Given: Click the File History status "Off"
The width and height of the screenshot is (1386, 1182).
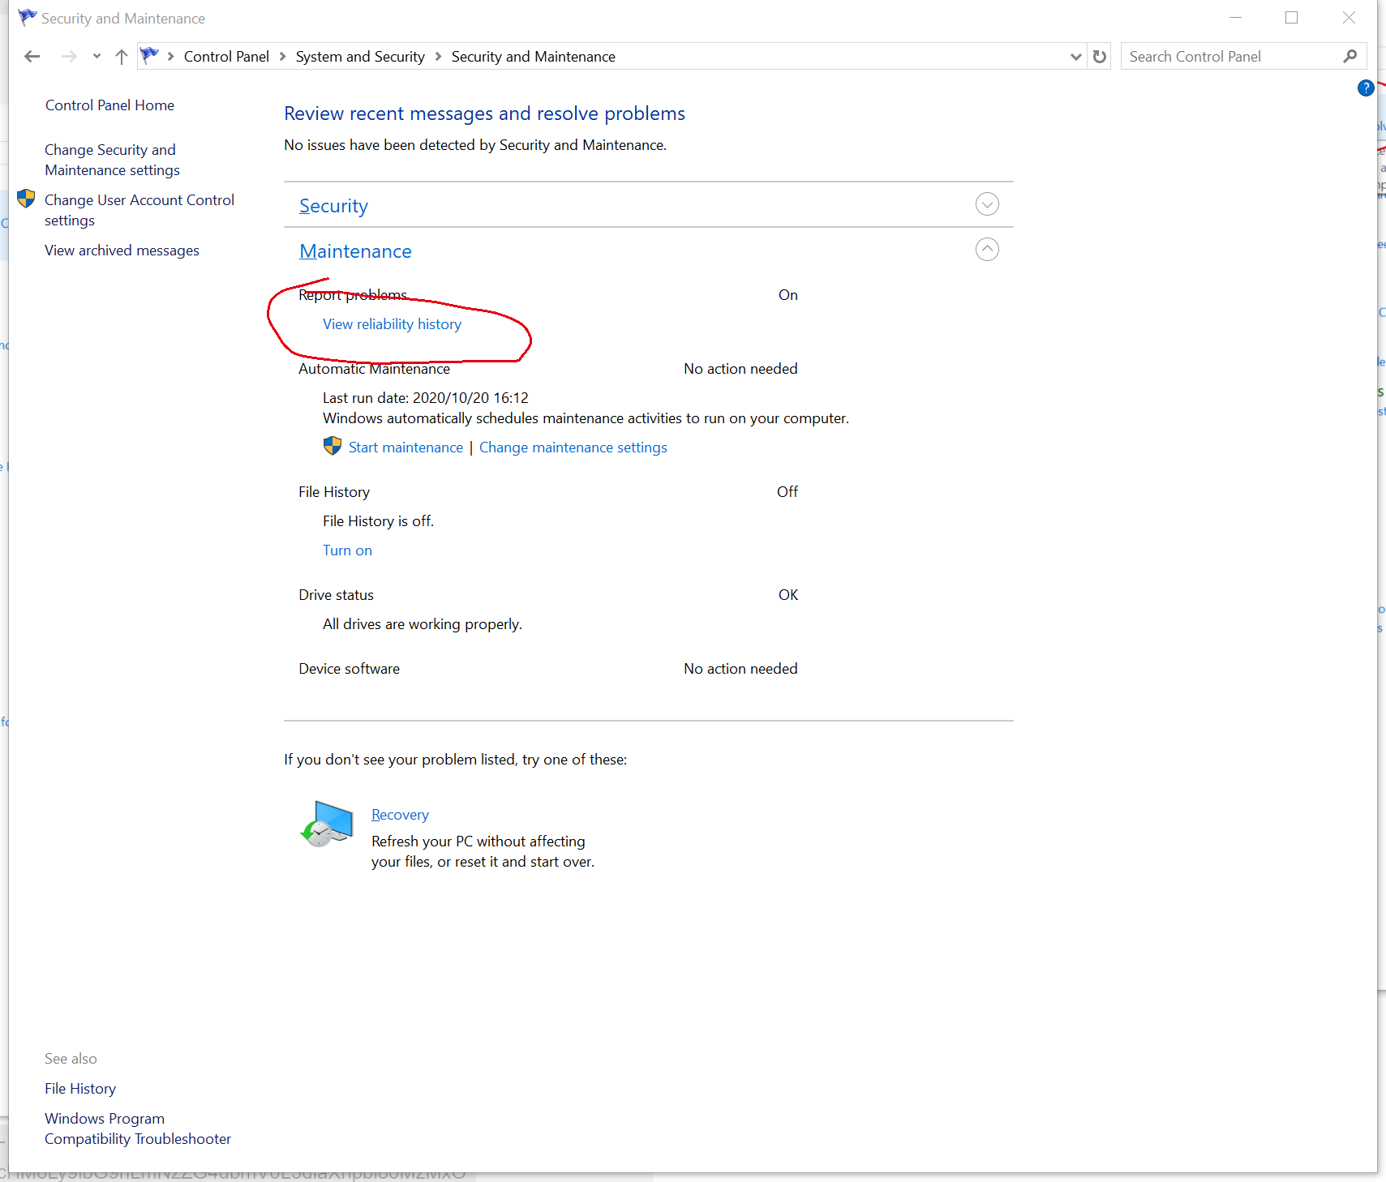Looking at the screenshot, I should [787, 491].
